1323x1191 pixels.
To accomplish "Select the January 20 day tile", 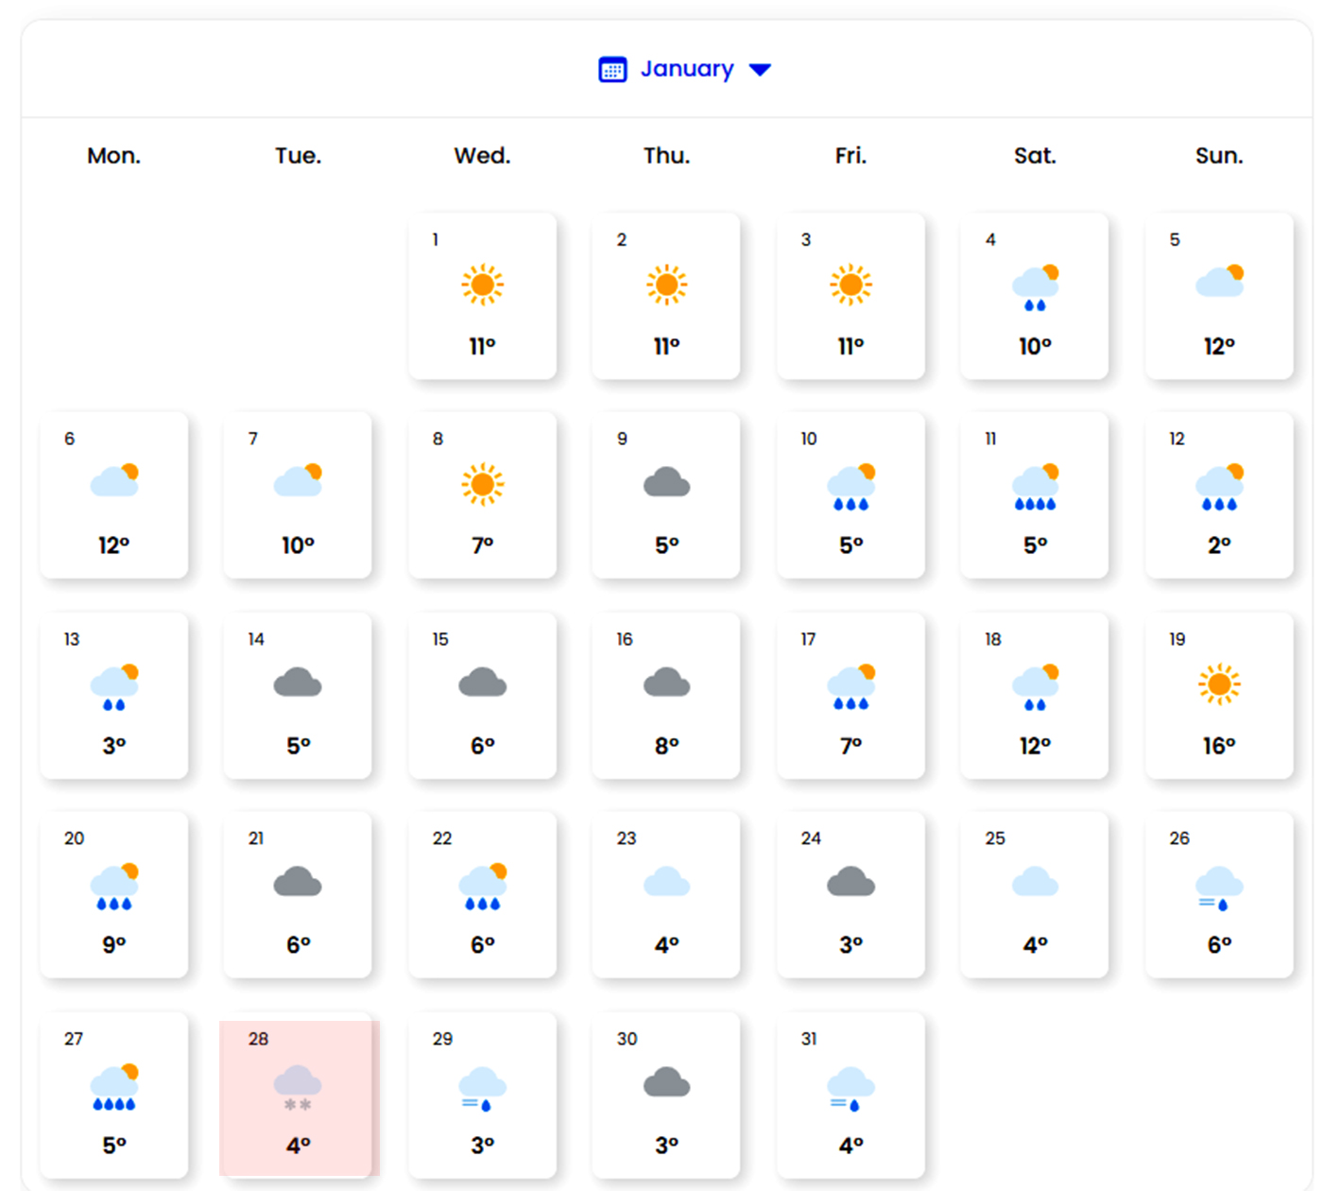I will tap(113, 894).
